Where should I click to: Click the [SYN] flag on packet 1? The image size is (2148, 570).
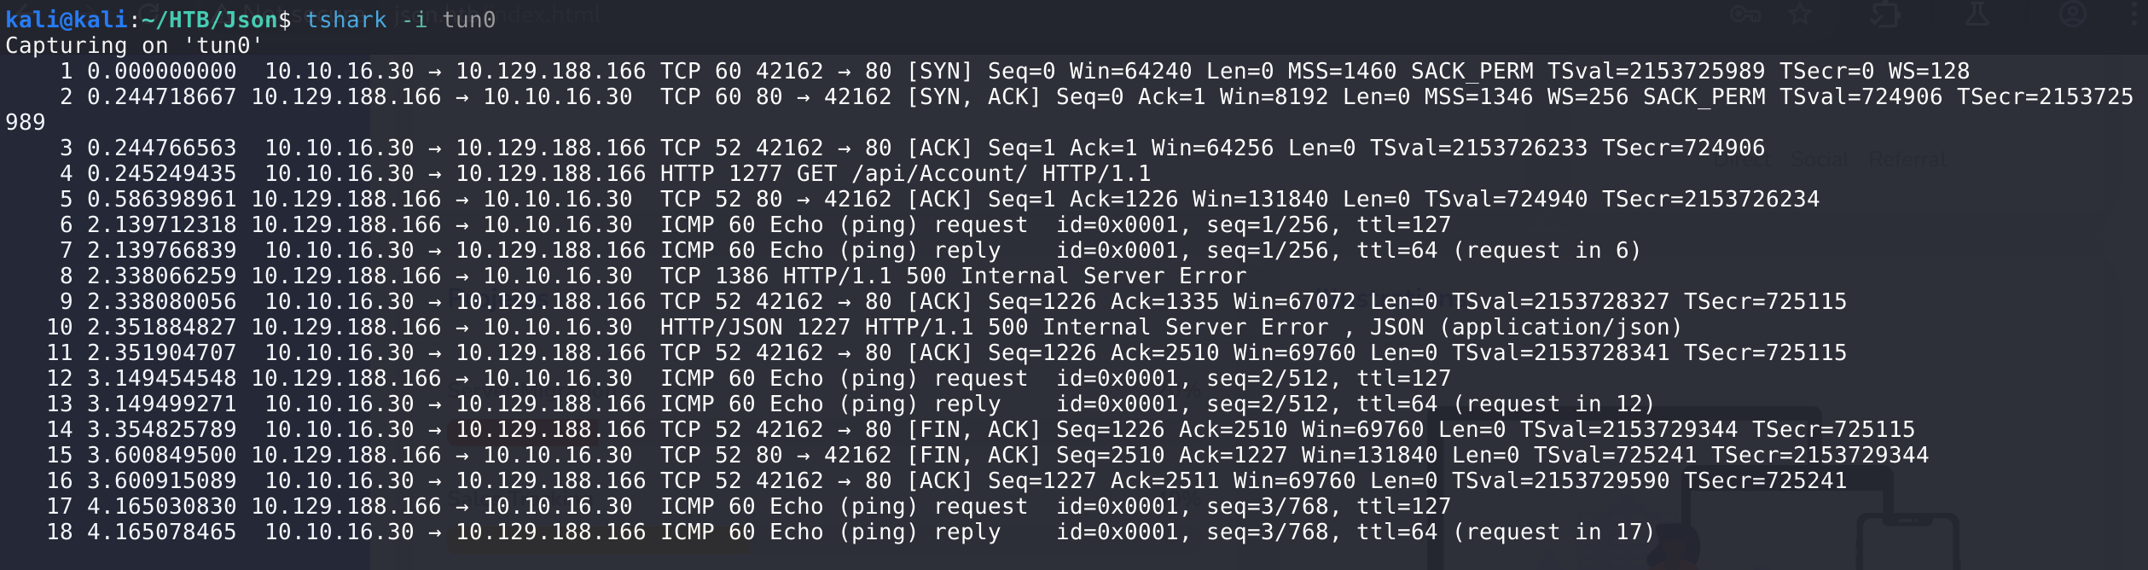click(x=939, y=72)
